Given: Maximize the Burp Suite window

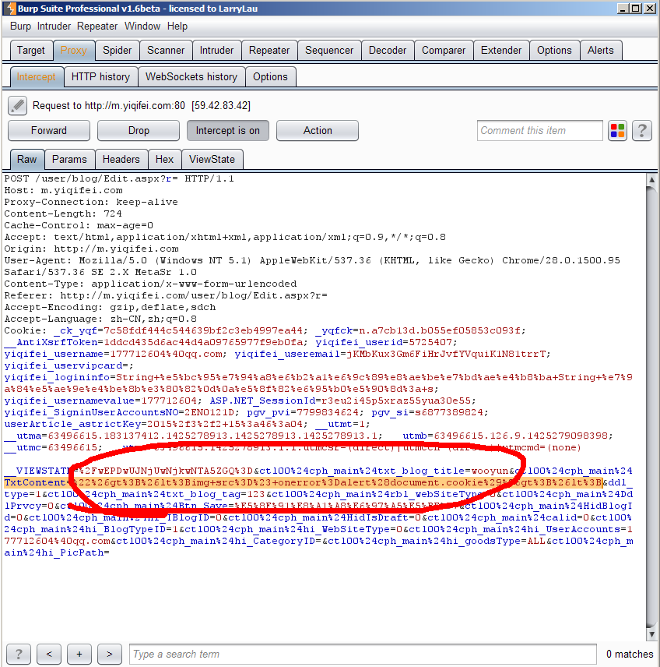Looking at the screenshot, I should pos(636,8).
